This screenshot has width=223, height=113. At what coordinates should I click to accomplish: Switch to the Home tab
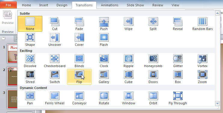[26, 5]
